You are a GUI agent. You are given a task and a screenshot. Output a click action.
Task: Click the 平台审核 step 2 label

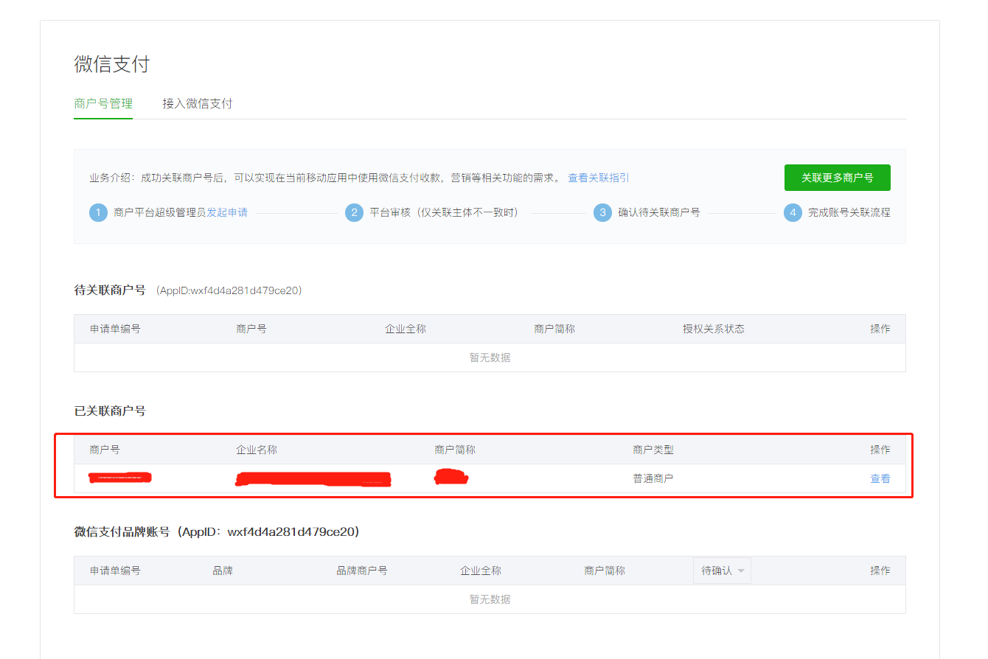pyautogui.click(x=444, y=212)
